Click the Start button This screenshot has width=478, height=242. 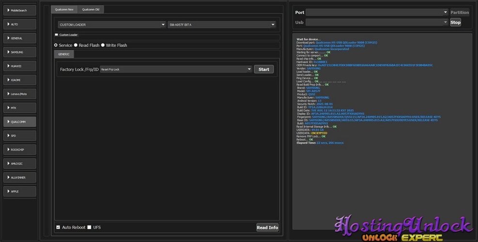263,70
